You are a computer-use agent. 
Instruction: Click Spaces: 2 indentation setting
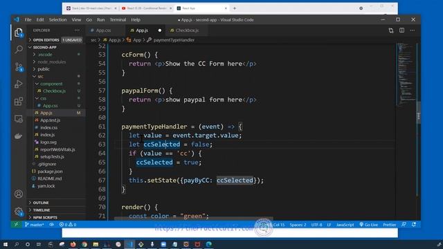click(298, 225)
